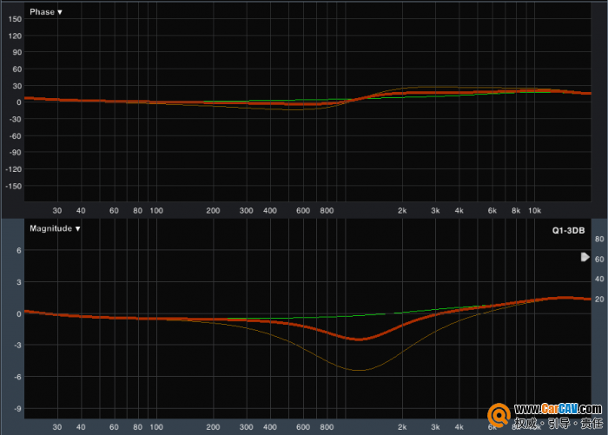Click the 6 dB label on magnitude axis
The height and width of the screenshot is (435, 608).
(17, 251)
